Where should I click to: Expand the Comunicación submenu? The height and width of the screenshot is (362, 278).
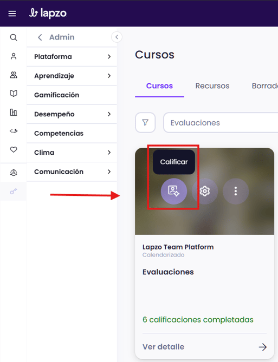pos(72,172)
